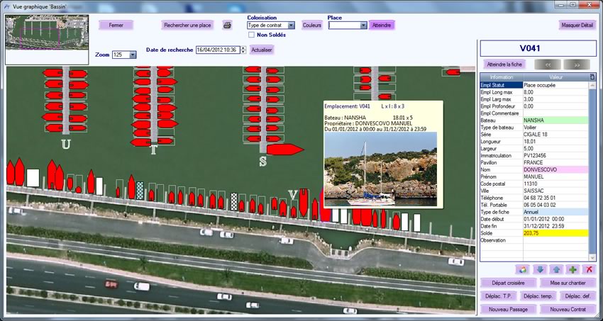
Task: Click the CIGALE 18 série value
Action: pyautogui.click(x=555, y=135)
